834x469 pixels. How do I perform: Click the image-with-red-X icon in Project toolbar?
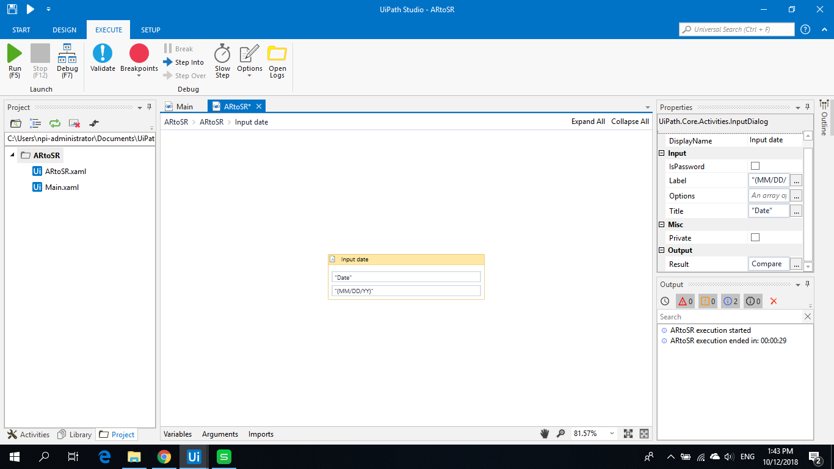coord(74,123)
